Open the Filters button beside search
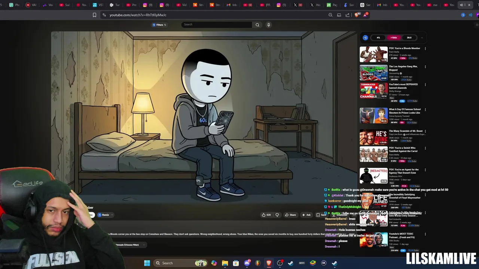Image resolution: width=479 pixels, height=269 pixels. 159,25
